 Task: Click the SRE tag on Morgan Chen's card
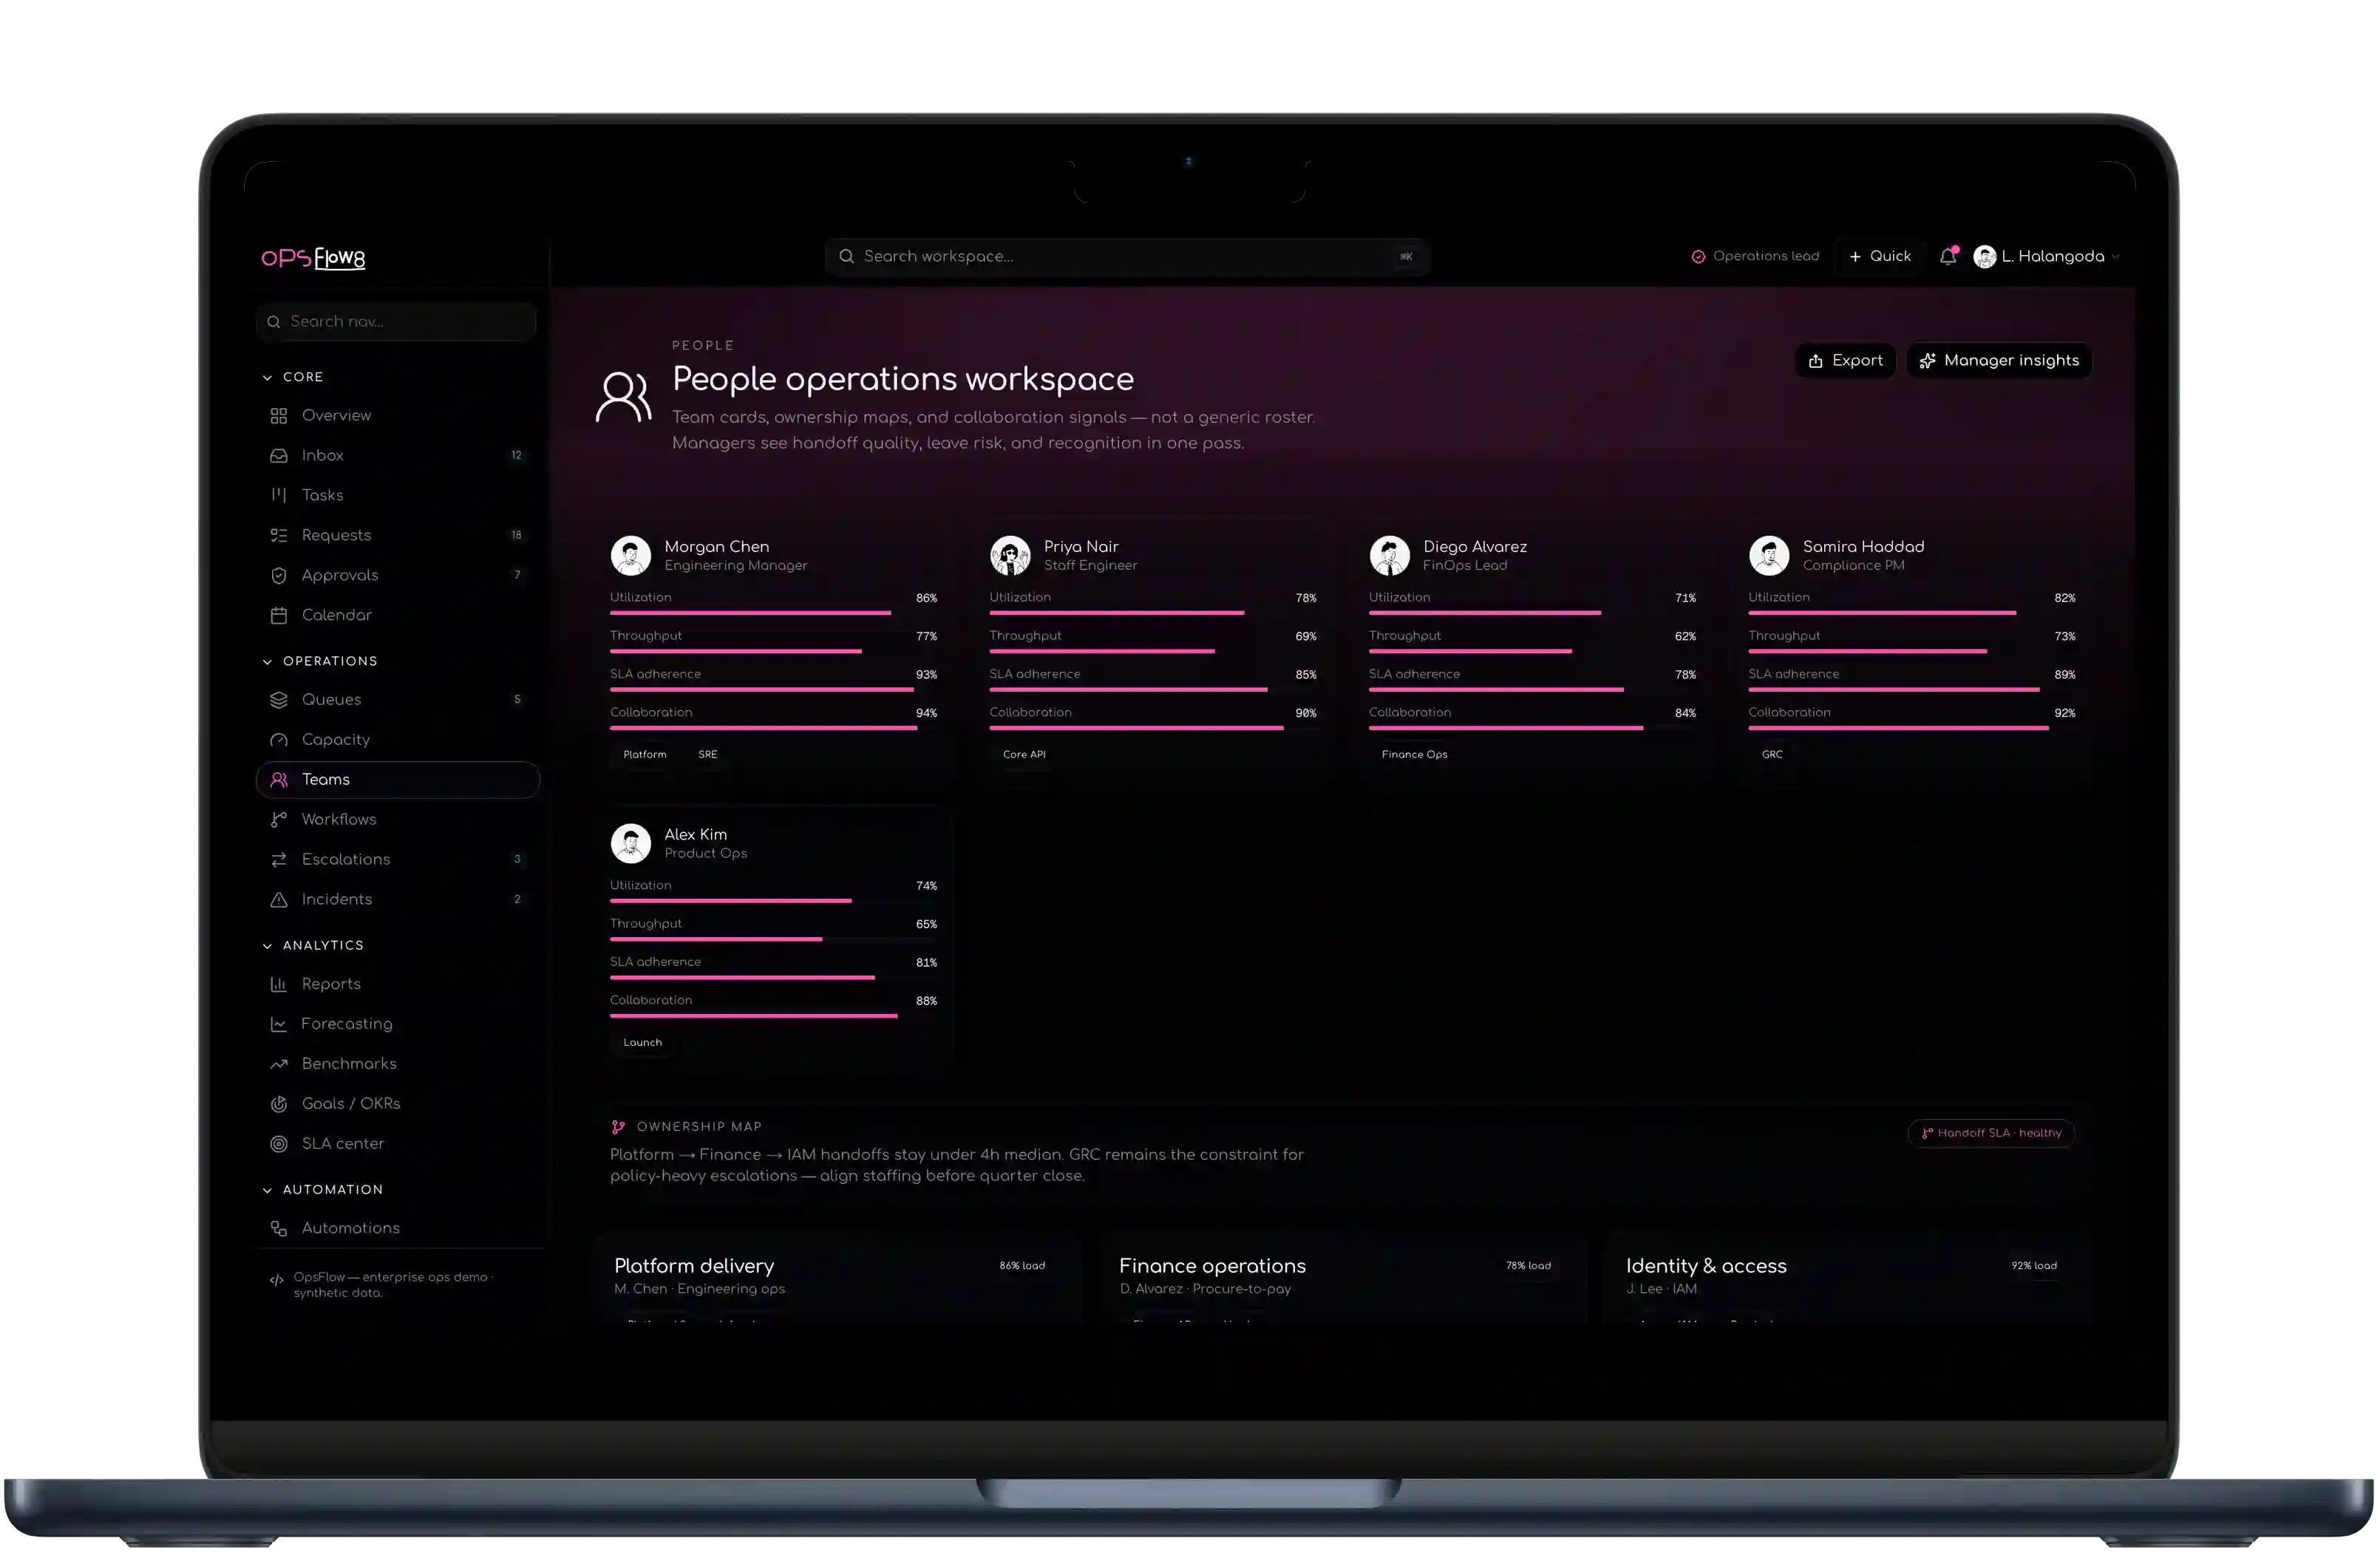pos(708,755)
